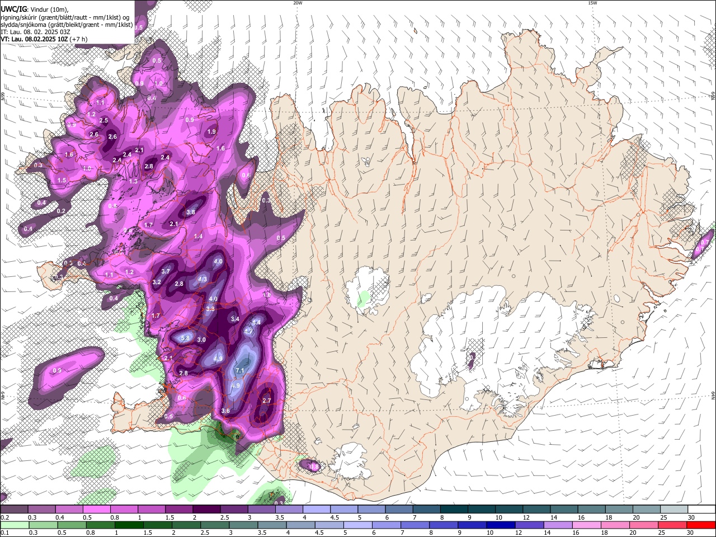Select the darkest purple upper-legend swatch between 2 and 2.5

tap(206, 510)
